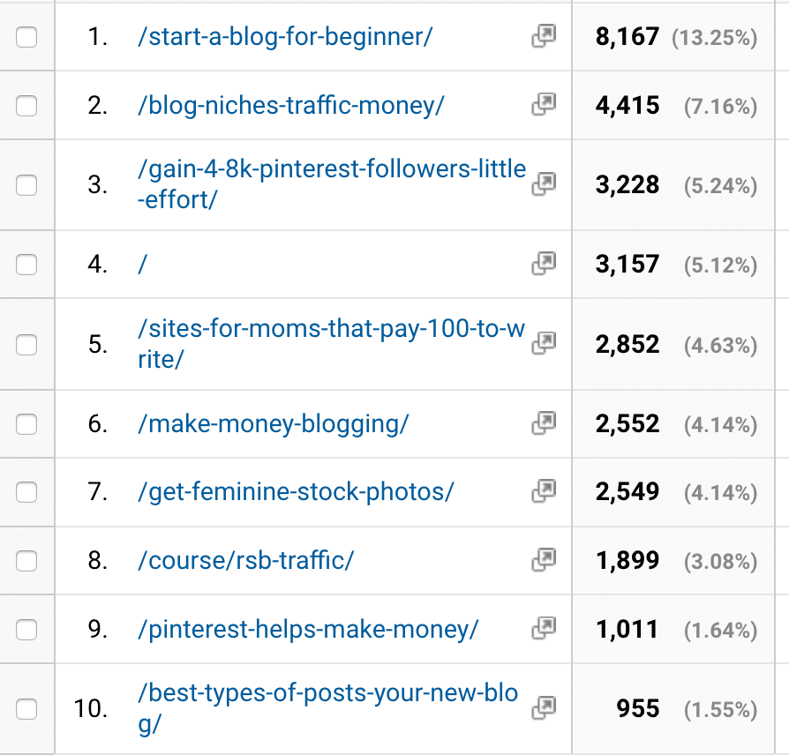Click the pop-out icon beside /blog-niches-traffic-money/
789x755 pixels.
(x=545, y=105)
